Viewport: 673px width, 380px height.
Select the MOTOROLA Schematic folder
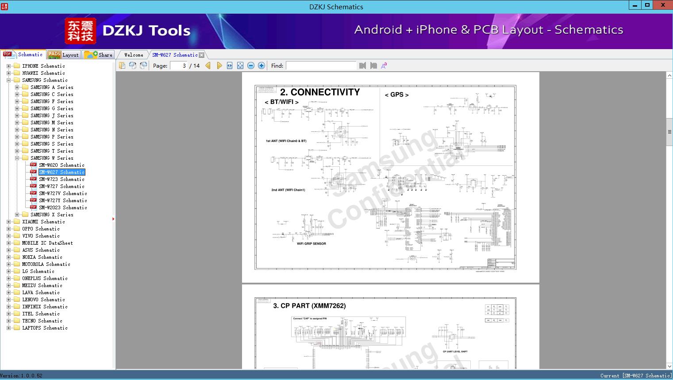click(x=46, y=264)
